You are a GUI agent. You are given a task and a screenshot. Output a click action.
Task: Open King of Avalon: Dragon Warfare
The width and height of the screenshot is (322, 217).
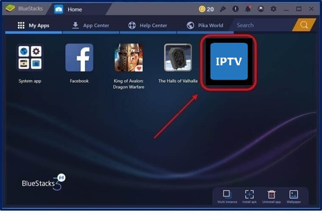pyautogui.click(x=129, y=58)
